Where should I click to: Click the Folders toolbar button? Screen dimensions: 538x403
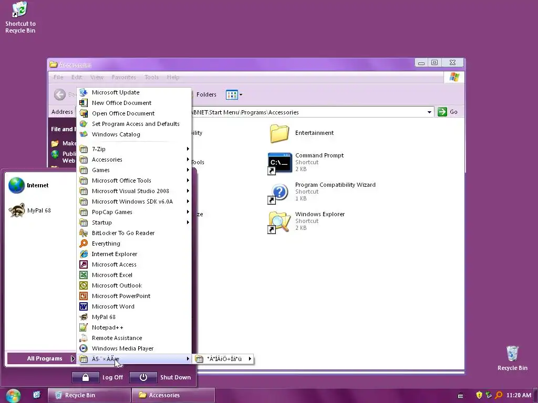pyautogui.click(x=204, y=94)
